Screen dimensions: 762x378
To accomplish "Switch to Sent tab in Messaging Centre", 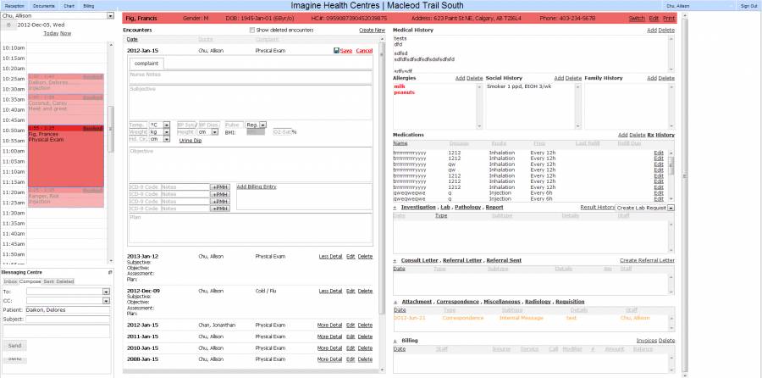I will point(48,281).
